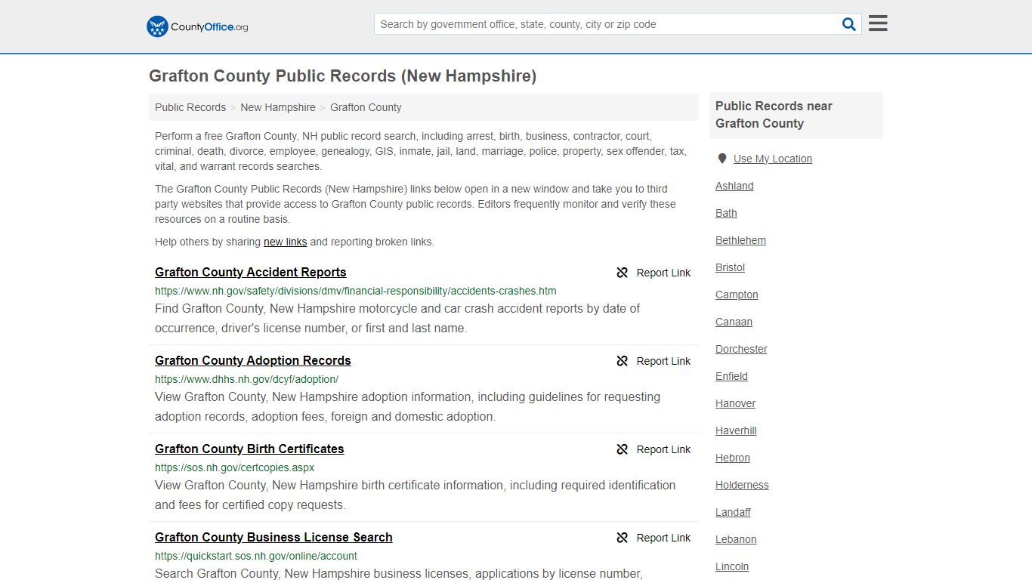Click broken link icon for Accident Reports

pyautogui.click(x=623, y=273)
